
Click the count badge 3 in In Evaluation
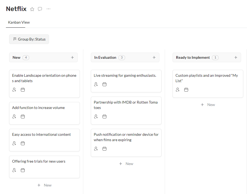coord(122,58)
